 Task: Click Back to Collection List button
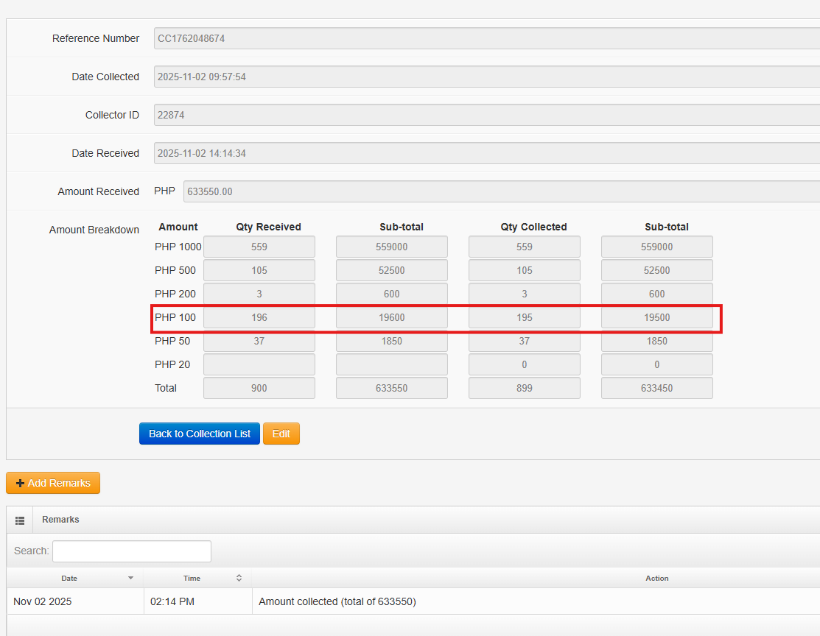(x=199, y=434)
